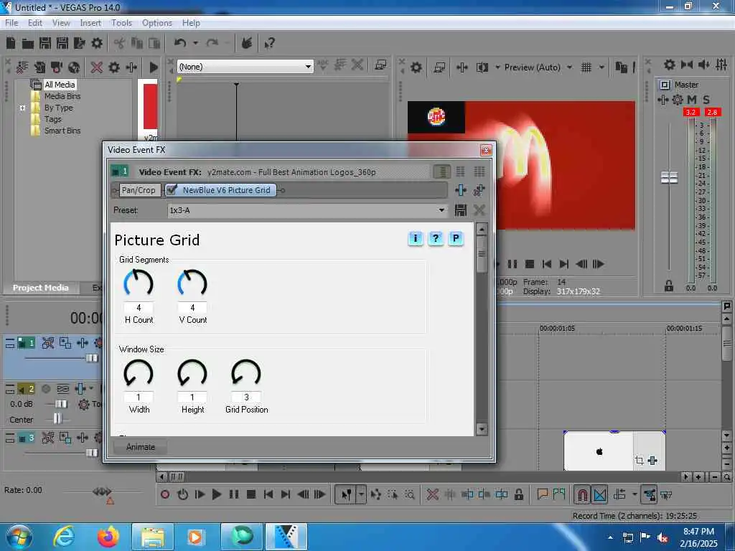This screenshot has width=735, height=551.
Task: Open the Picture Grid info 'i' button
Action: [416, 238]
